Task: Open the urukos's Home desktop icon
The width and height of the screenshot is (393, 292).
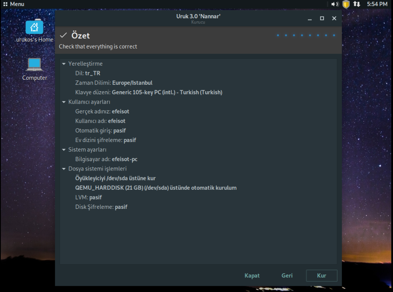Action: (34, 31)
